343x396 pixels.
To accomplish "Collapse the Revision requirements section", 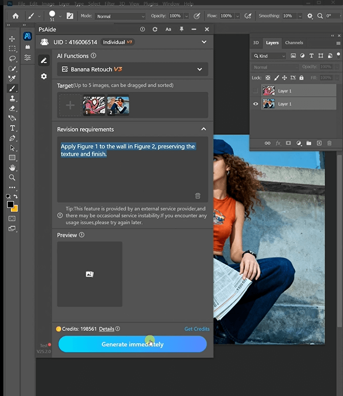I will click(203, 129).
